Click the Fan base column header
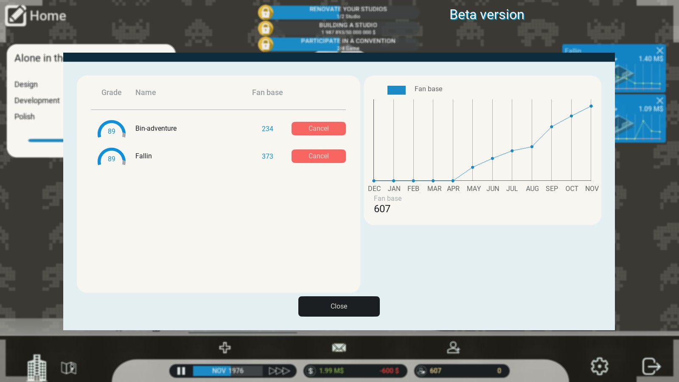The height and width of the screenshot is (382, 679). [x=267, y=93]
